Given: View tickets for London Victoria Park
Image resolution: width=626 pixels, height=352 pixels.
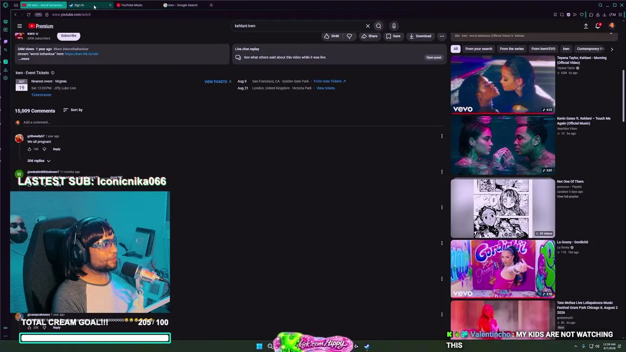Looking at the screenshot, I should [x=326, y=88].
